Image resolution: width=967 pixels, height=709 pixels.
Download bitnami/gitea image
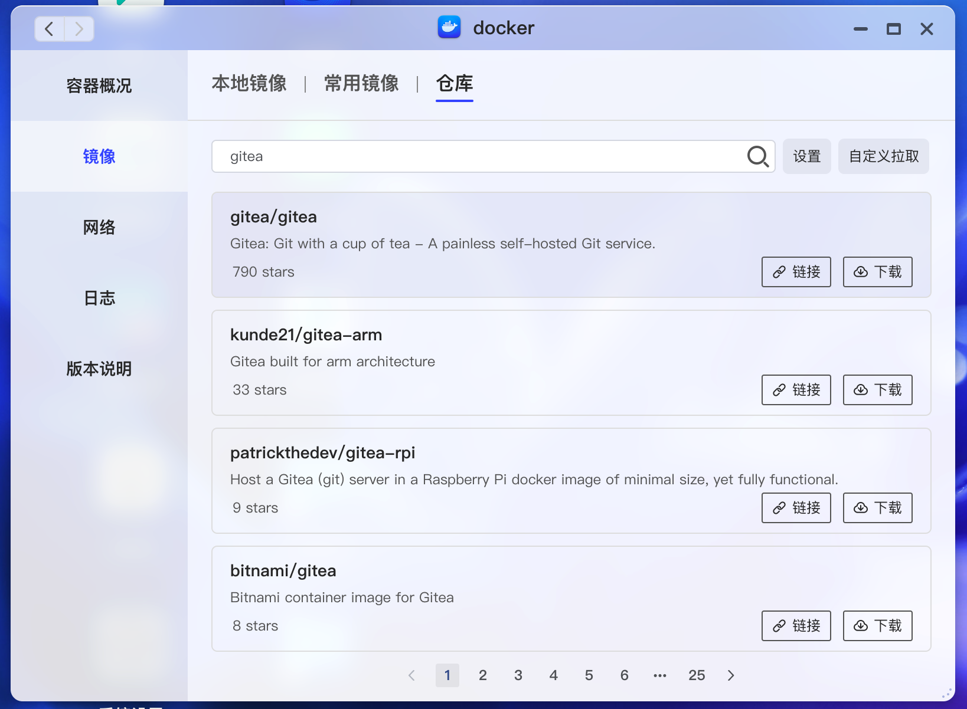point(877,626)
